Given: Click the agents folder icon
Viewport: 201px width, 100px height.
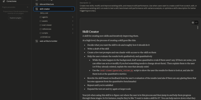Looking at the screenshot, I should pos(40,17).
